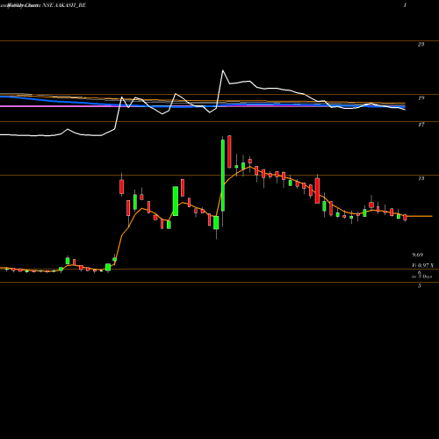
Task: Click the 'in 5 Days' label
Action: point(421,277)
